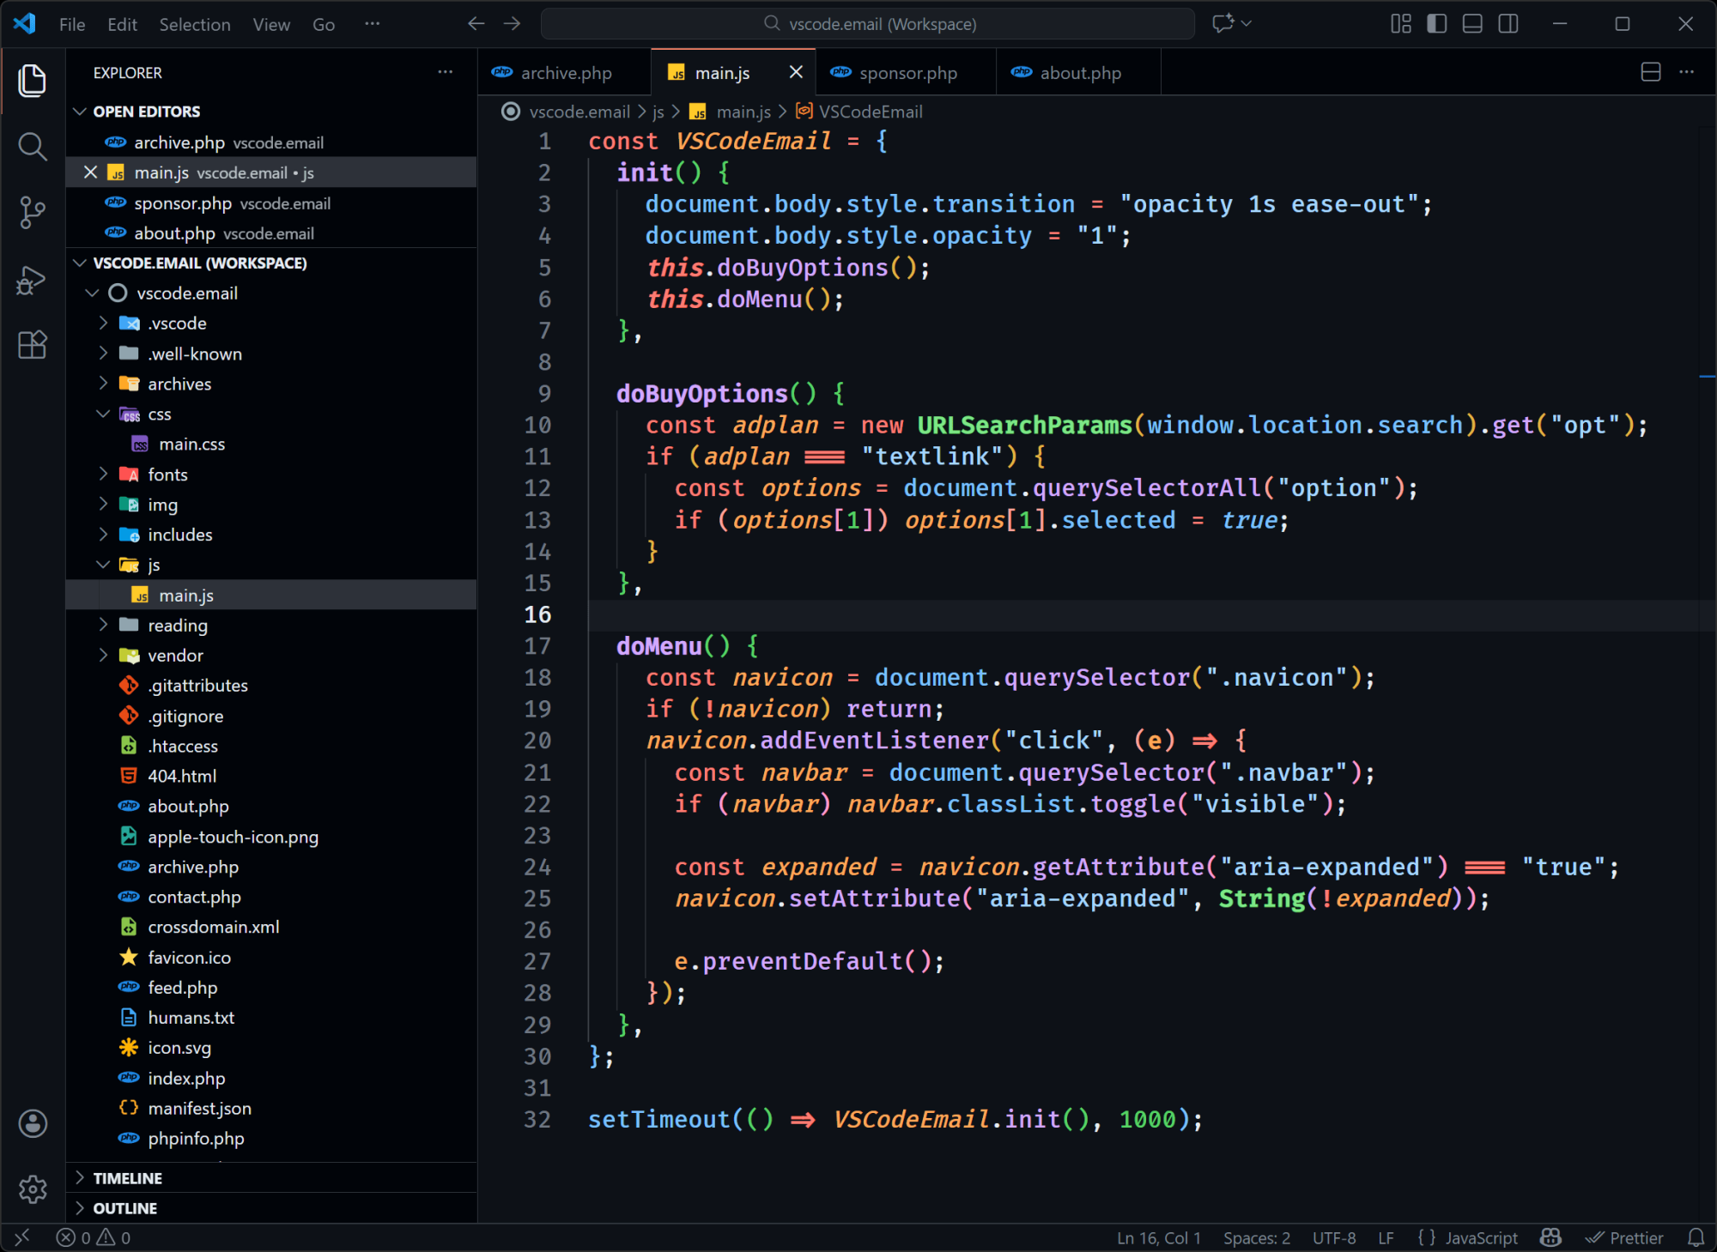Open the Accounts icon in the Activity Bar
This screenshot has height=1252, width=1717.
(33, 1123)
